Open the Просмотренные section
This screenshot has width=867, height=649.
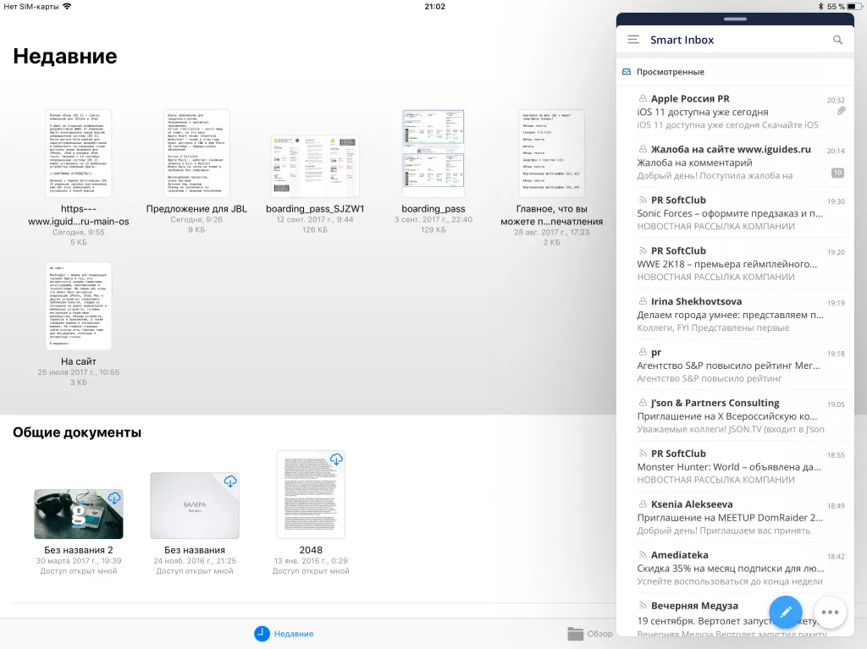click(x=669, y=71)
